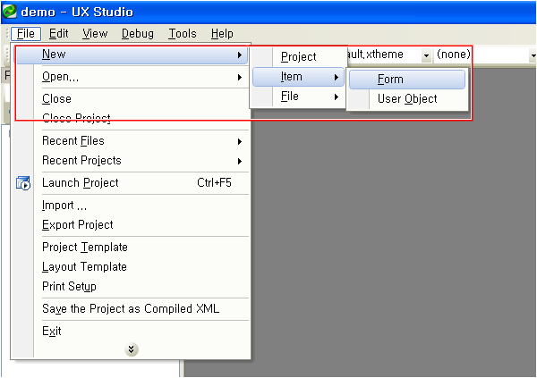Choose Import ... from the menu
Image resolution: width=537 pixels, height=378 pixels.
click(x=132, y=206)
